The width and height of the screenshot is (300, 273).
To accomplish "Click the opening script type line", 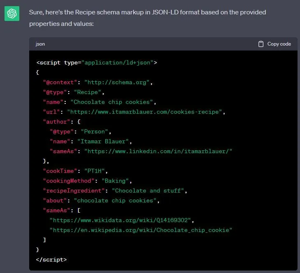I will [97, 63].
